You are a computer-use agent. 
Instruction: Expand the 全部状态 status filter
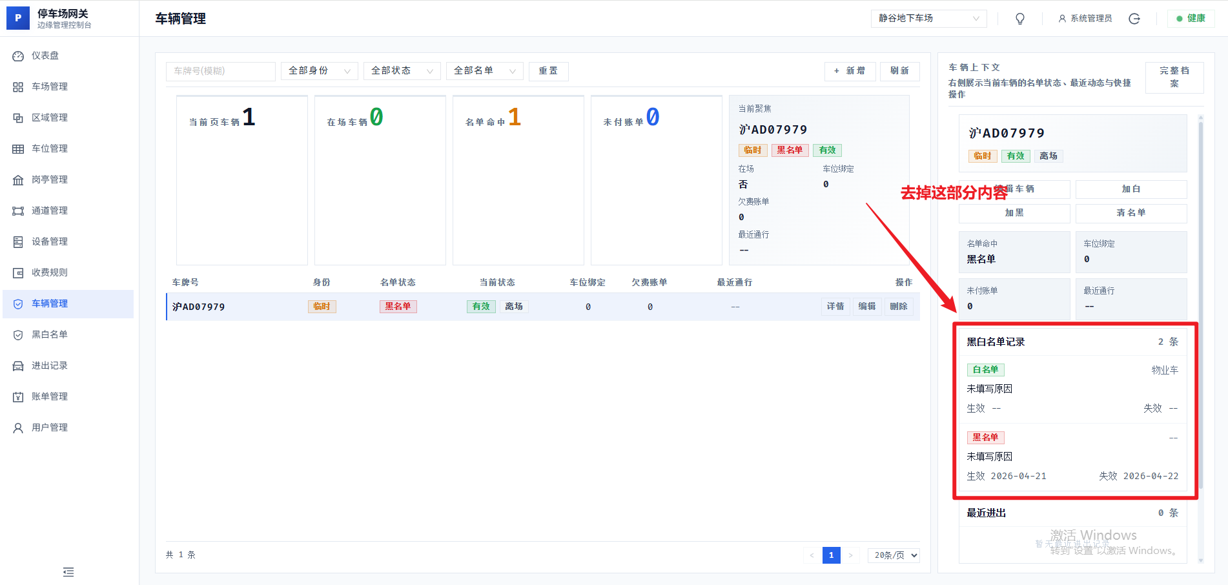click(402, 71)
